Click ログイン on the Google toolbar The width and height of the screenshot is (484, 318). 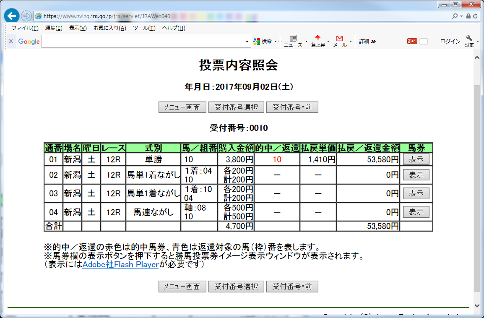point(450,42)
